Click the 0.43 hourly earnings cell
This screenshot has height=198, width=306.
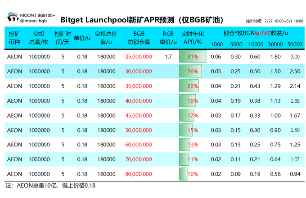coord(255,86)
